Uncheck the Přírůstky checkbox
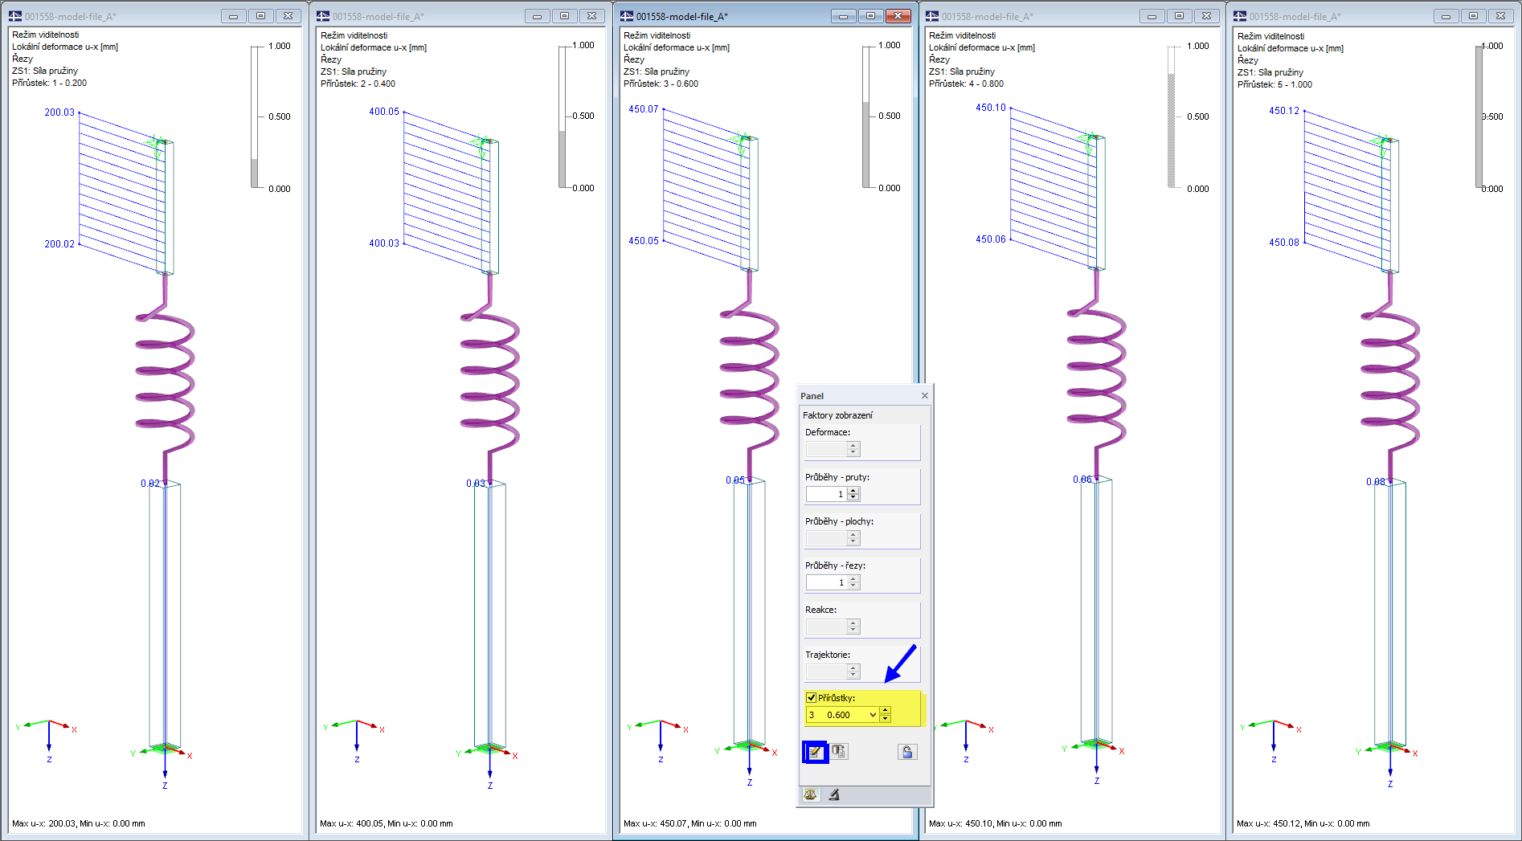The image size is (1522, 841). click(x=811, y=697)
